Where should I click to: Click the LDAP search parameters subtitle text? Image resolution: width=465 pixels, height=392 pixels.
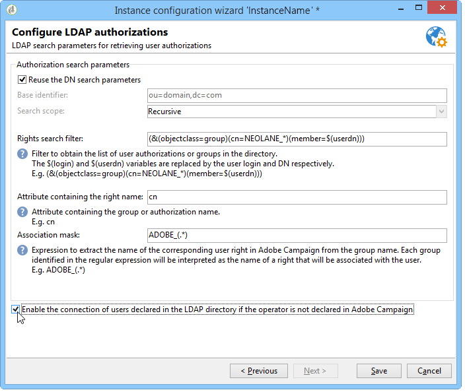click(x=112, y=46)
